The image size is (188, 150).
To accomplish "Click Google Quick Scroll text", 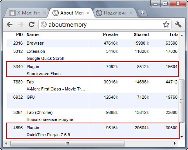I will [x=45, y=58].
